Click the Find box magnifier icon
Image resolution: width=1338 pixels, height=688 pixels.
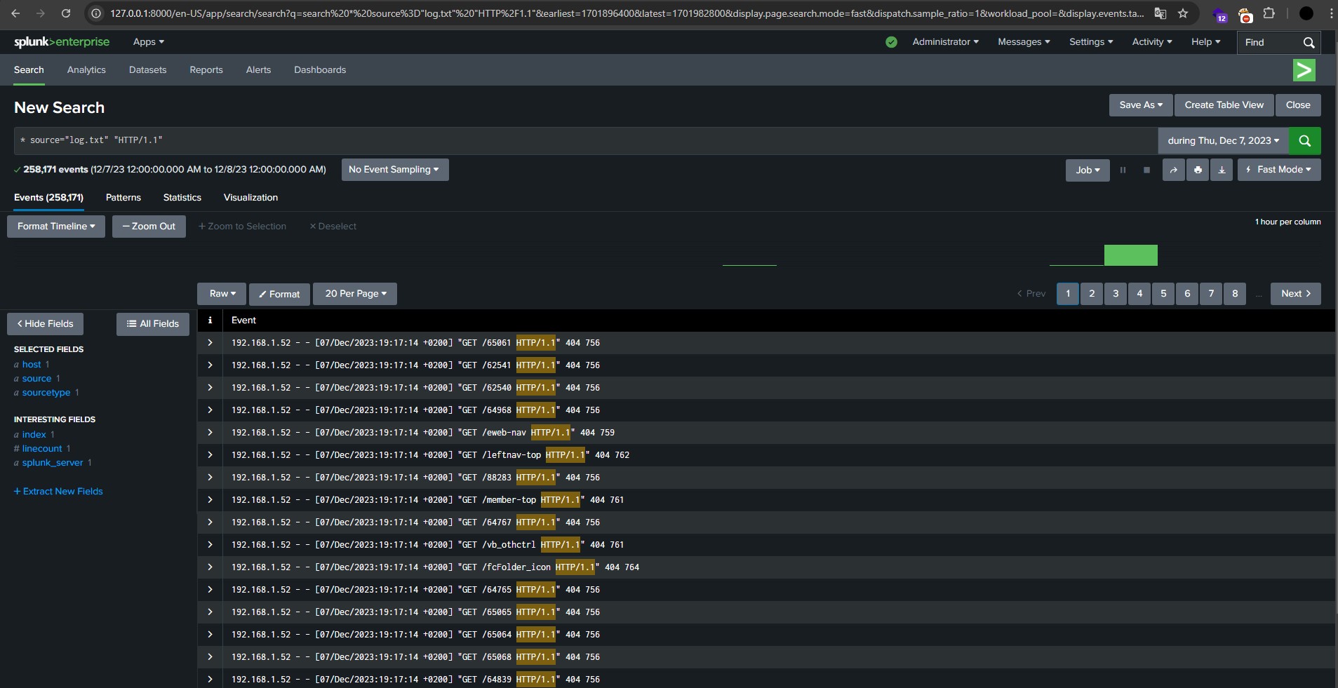(1309, 43)
